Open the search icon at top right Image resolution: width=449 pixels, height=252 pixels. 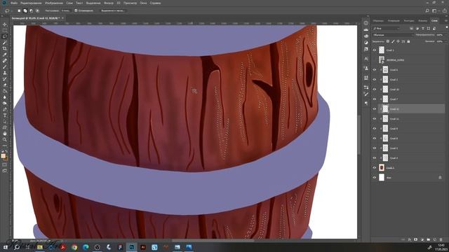point(427,10)
